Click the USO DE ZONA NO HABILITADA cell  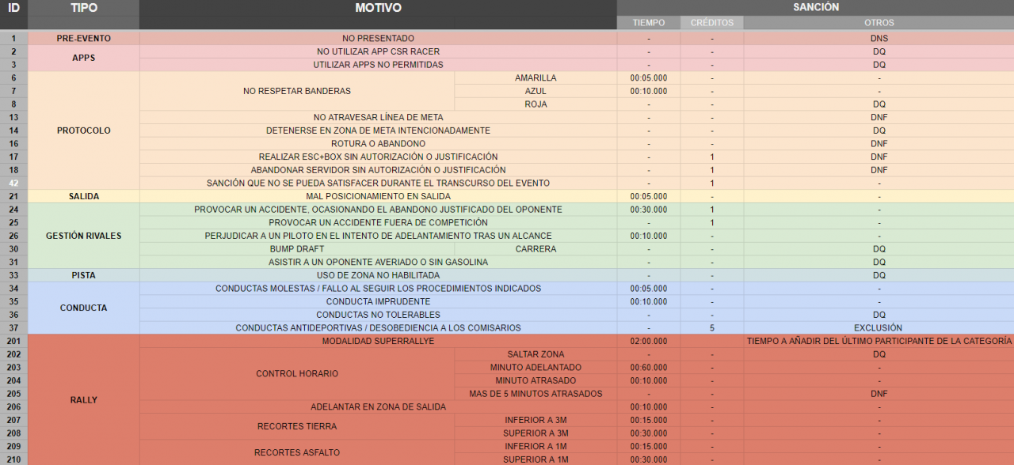378,275
